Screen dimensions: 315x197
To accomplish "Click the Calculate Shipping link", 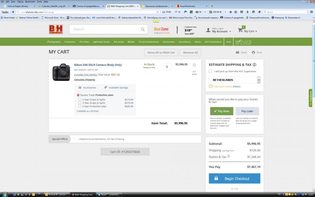I will click(x=85, y=80).
